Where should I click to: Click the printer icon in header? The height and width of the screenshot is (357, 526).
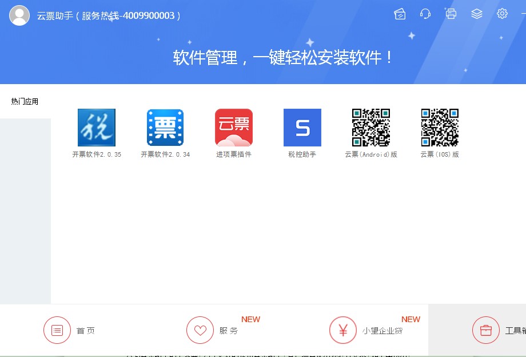451,14
